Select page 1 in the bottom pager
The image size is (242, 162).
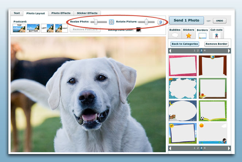pos(195,148)
